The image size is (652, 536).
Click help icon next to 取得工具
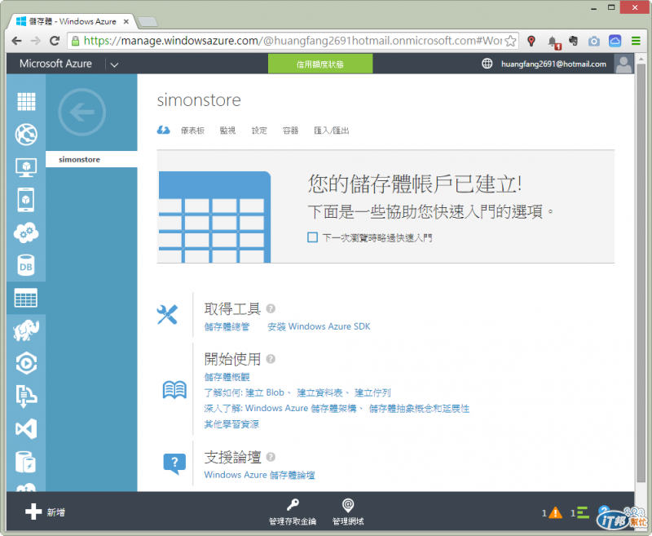tap(271, 308)
